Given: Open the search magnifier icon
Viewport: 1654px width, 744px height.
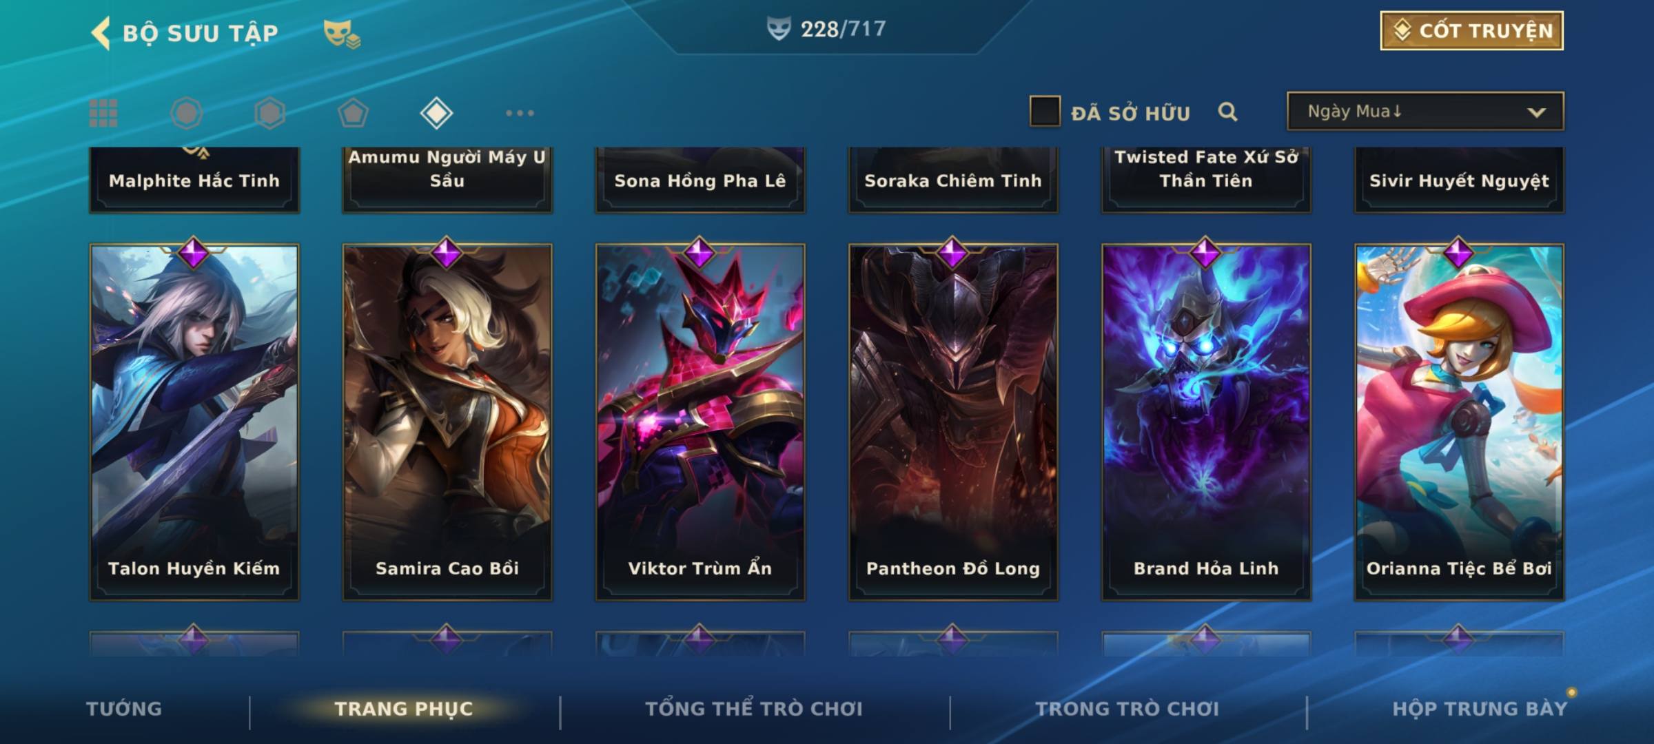Looking at the screenshot, I should point(1227,112).
